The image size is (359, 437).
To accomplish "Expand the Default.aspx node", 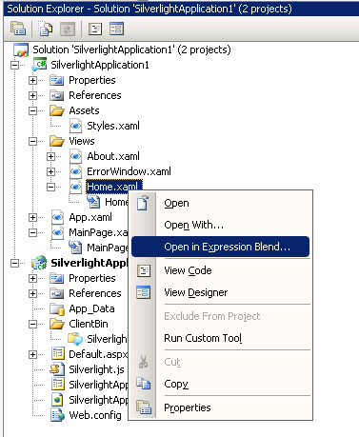I will 32,354.
